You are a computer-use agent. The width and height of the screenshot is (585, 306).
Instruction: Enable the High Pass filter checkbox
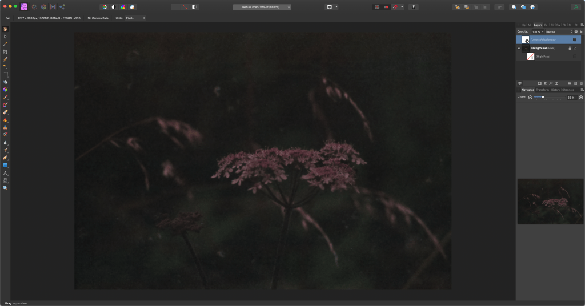tap(575, 57)
